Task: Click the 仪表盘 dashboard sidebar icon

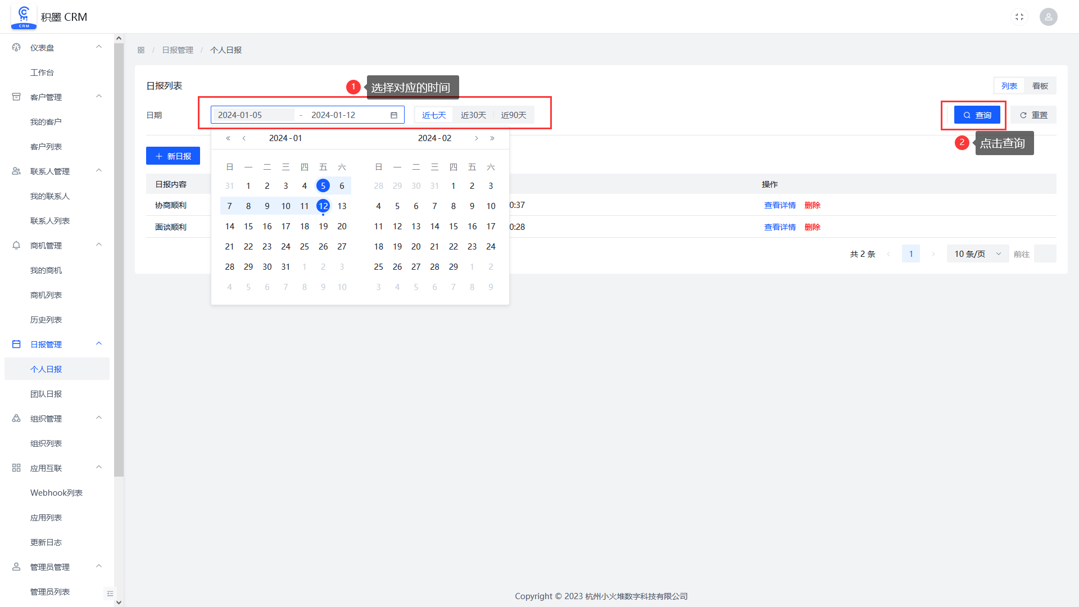Action: 16,48
